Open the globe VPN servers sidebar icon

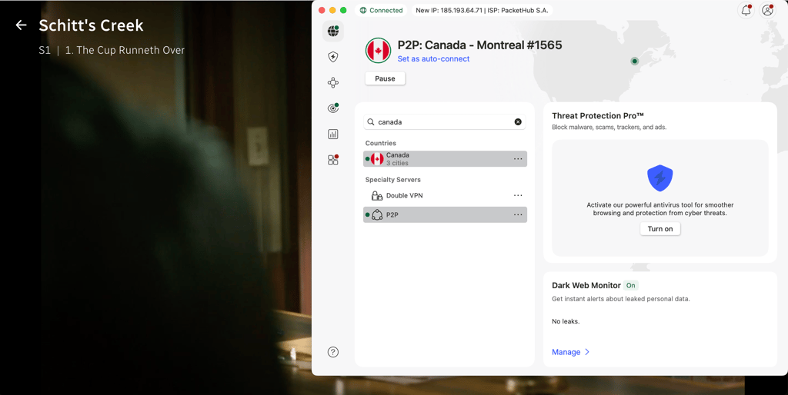pos(332,31)
